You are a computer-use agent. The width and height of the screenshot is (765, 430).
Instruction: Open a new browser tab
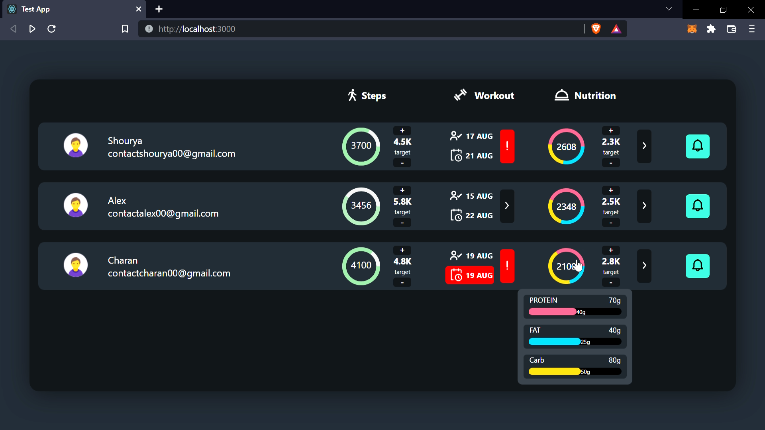point(159,9)
